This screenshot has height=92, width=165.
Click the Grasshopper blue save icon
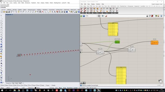[84, 16]
